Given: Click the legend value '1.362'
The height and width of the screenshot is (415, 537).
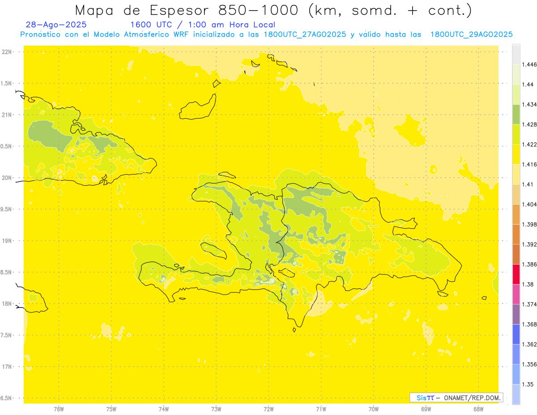Looking at the screenshot, I should (x=530, y=344).
